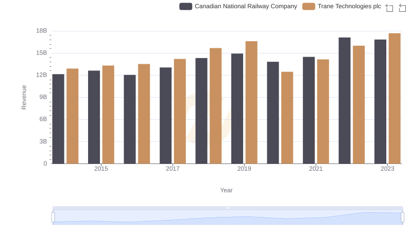Click the 2023 x-axis label

click(387, 169)
